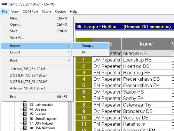Click the Brondersiv DS name cell

[146, 111]
